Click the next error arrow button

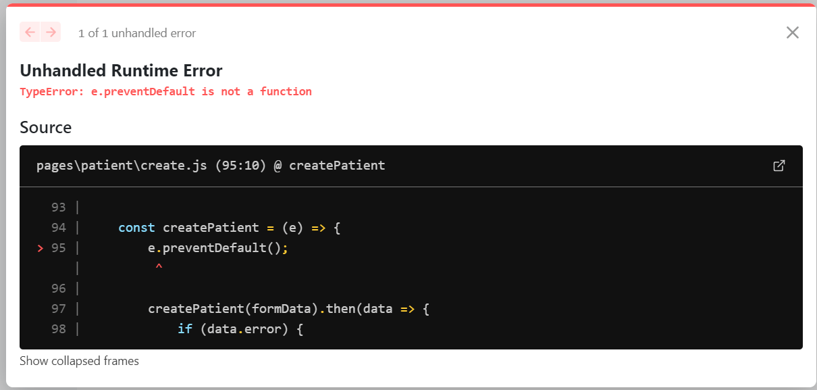click(x=51, y=32)
